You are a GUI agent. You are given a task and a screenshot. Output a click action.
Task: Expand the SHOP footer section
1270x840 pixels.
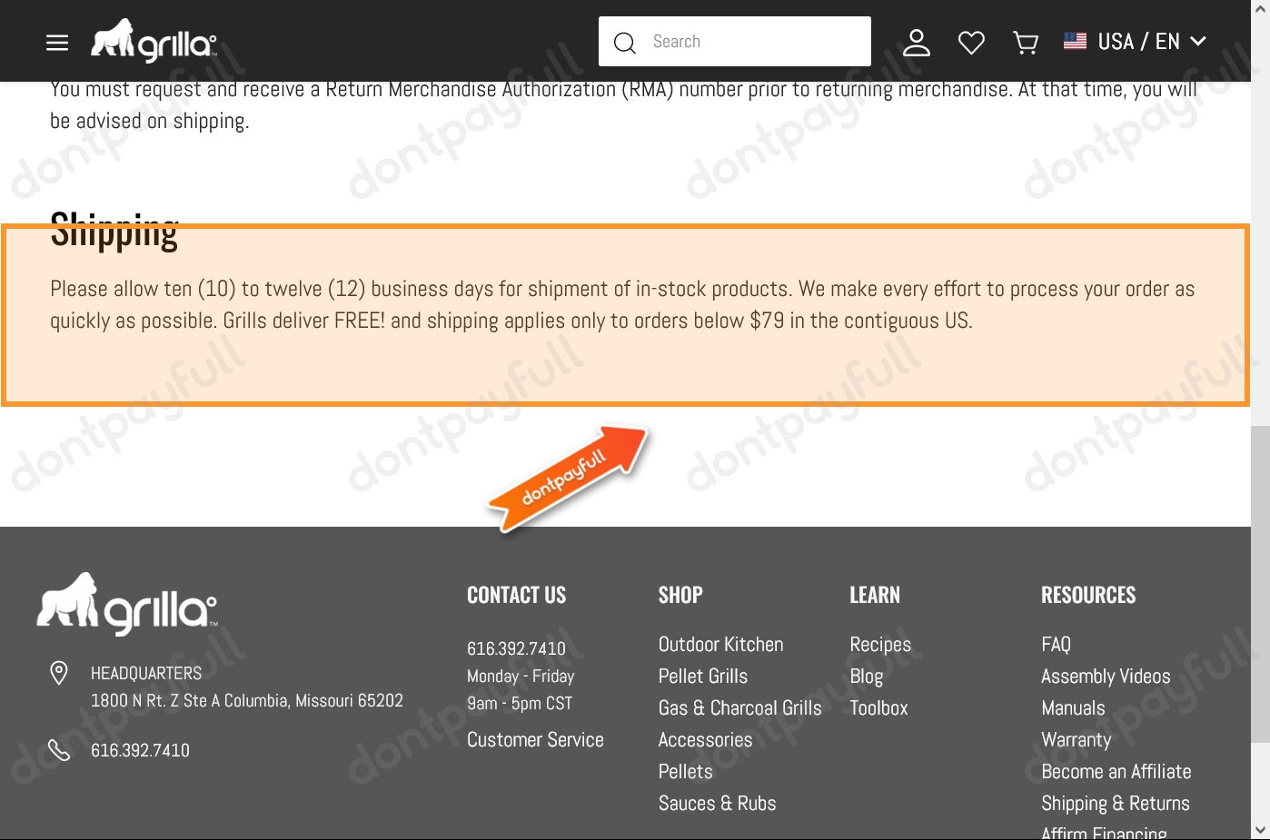(680, 595)
